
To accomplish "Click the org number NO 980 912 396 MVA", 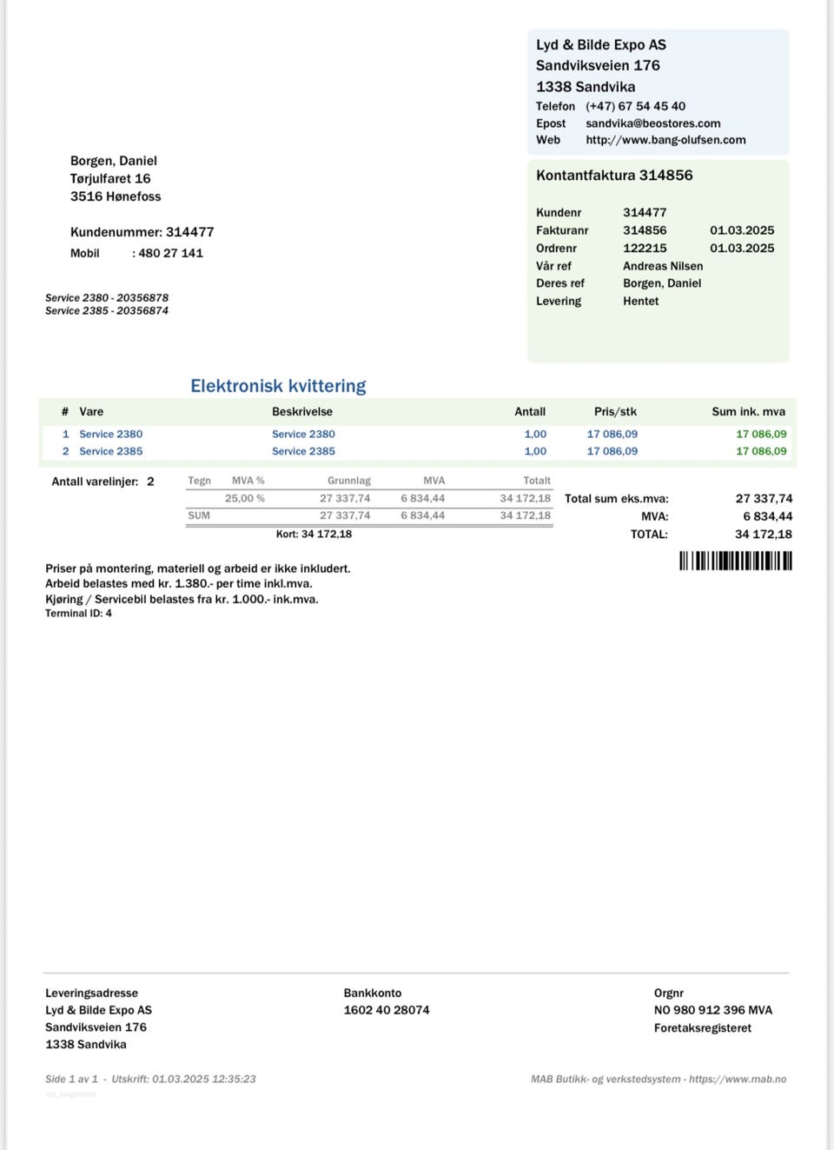I will coord(713,1010).
